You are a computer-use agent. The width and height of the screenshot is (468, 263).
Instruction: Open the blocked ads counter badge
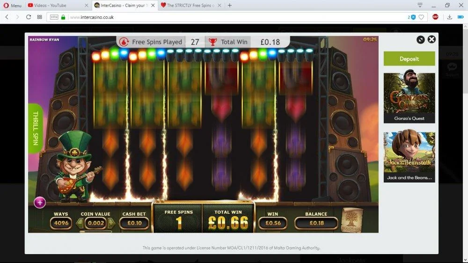pos(411,17)
